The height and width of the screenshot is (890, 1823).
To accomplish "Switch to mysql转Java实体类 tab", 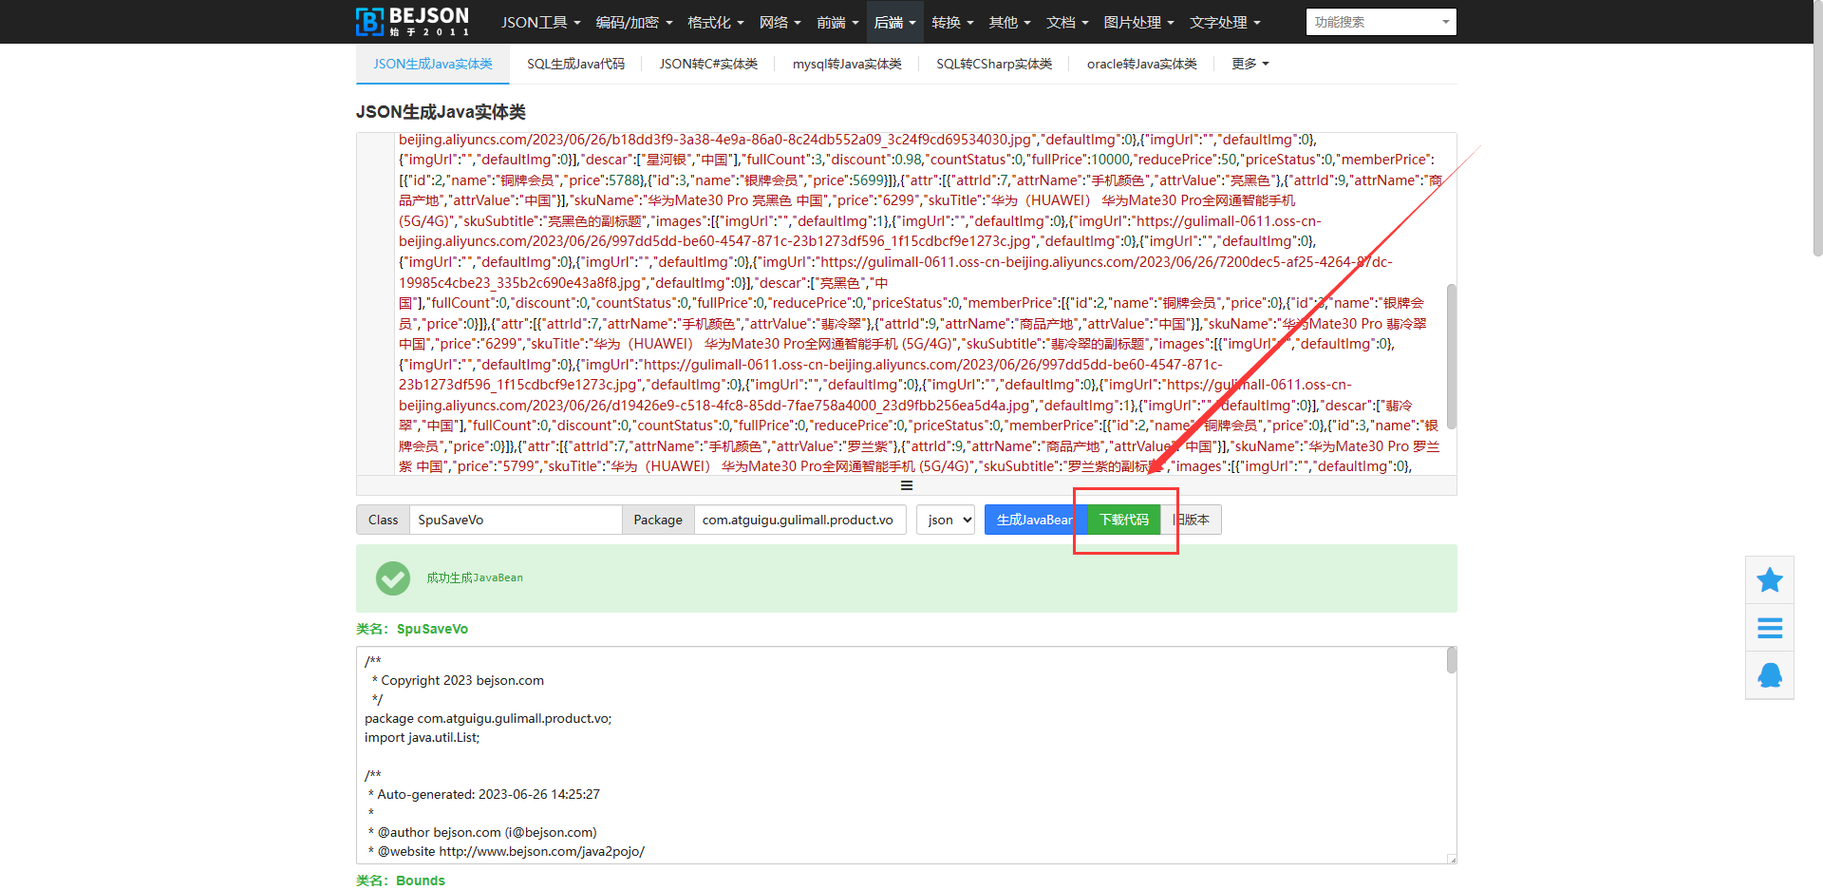I will (847, 64).
